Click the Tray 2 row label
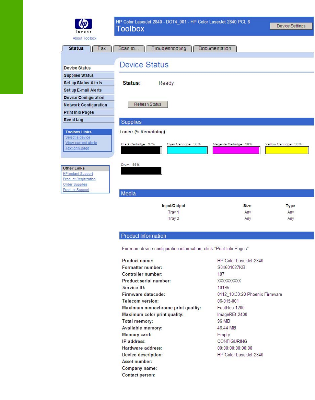Image resolution: width=315 pixels, height=400 pixels. pos(173,219)
